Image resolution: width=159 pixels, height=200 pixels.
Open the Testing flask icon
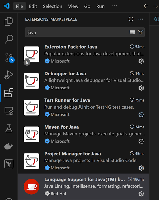click(9, 128)
